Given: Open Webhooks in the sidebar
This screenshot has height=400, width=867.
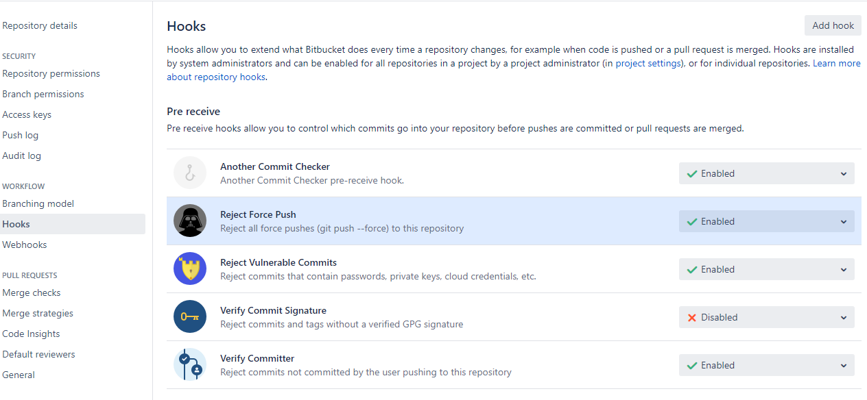Looking at the screenshot, I should (25, 245).
